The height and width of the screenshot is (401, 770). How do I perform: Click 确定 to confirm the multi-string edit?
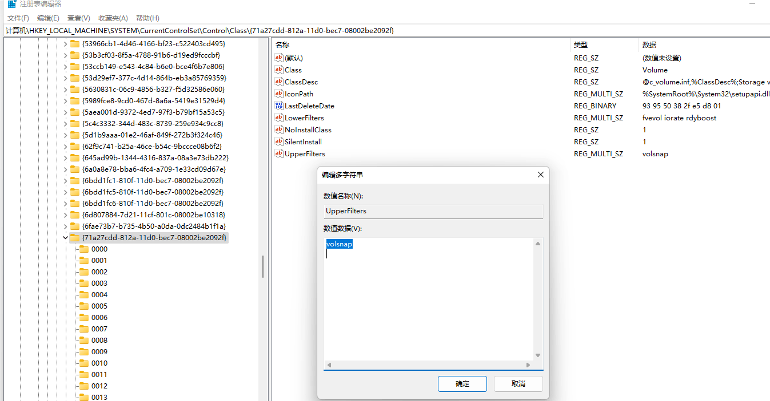(462, 384)
